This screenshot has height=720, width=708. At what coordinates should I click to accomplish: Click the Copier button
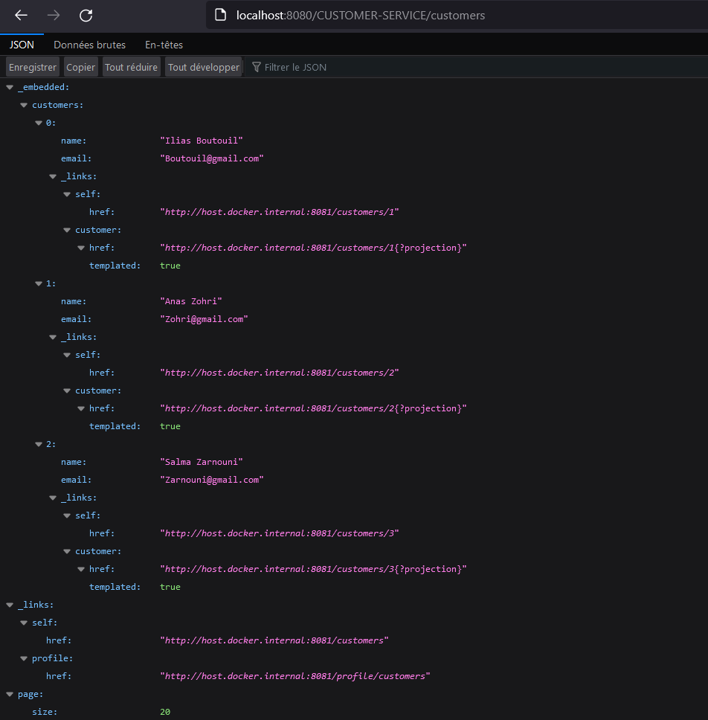[80, 66]
